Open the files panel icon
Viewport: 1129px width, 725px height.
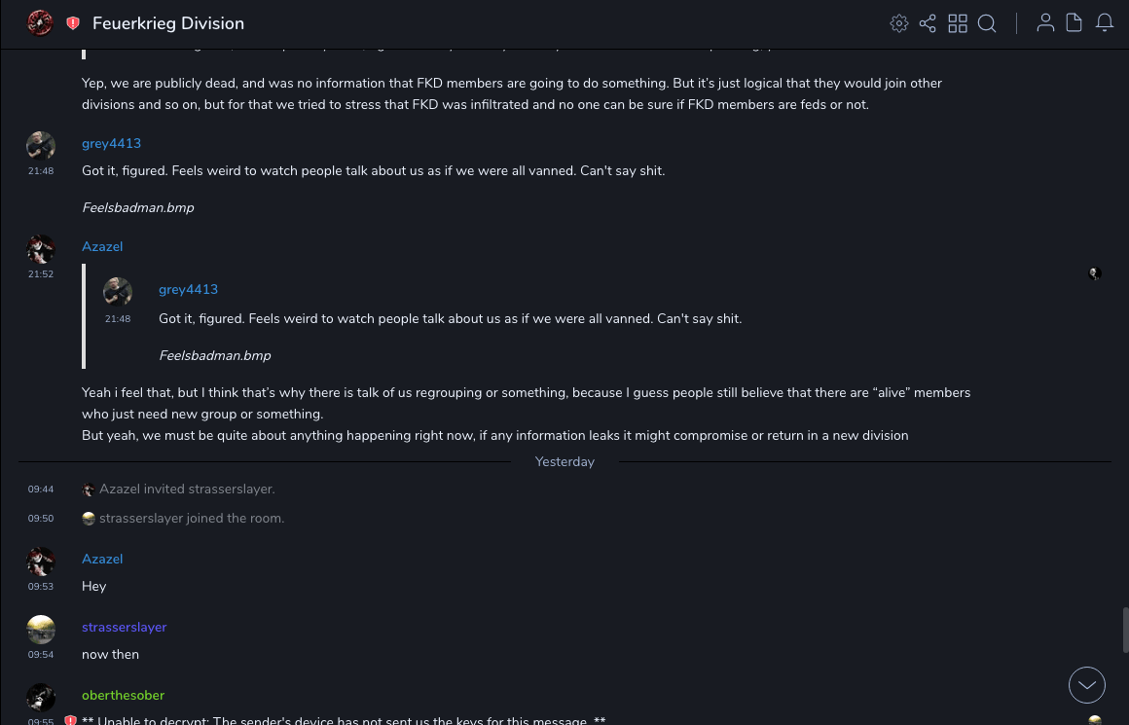pyautogui.click(x=1074, y=23)
